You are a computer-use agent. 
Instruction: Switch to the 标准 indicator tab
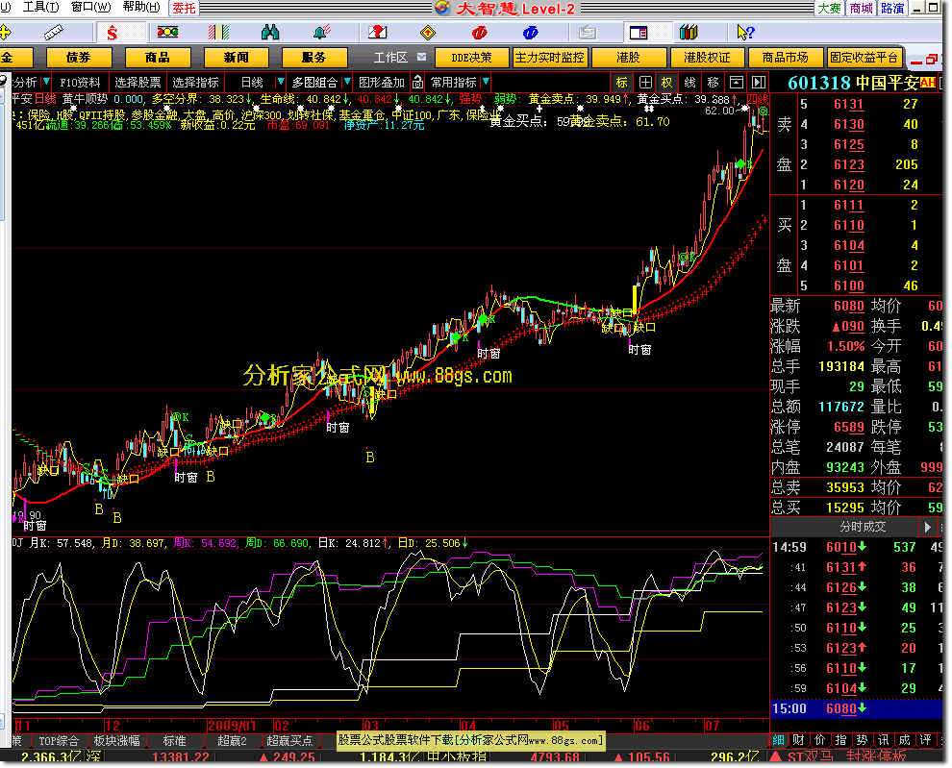tap(175, 741)
